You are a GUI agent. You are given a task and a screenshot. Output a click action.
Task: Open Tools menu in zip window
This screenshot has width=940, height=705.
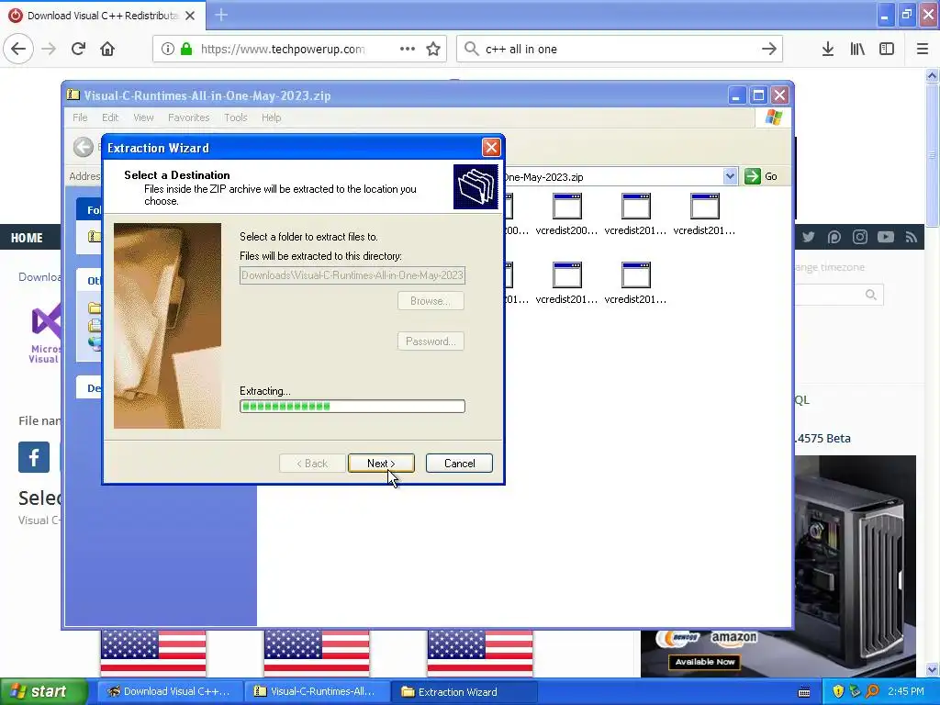tap(236, 117)
